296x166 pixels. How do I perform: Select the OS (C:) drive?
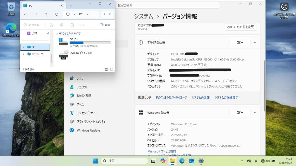(84, 42)
